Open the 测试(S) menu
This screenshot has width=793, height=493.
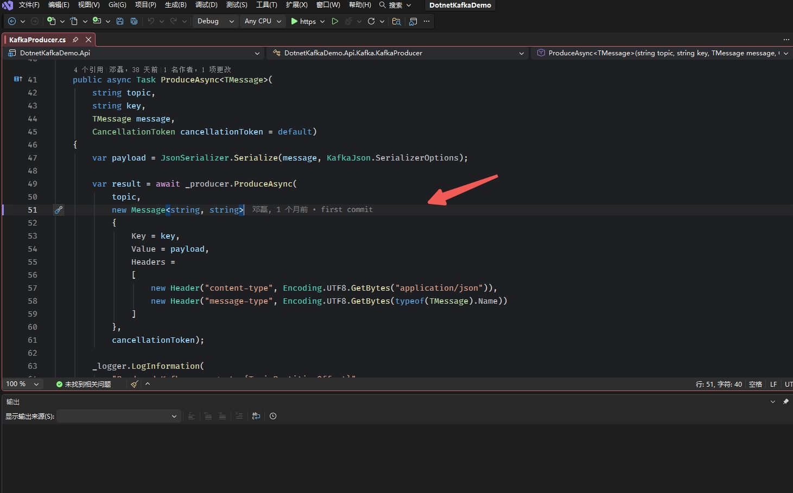(x=237, y=5)
